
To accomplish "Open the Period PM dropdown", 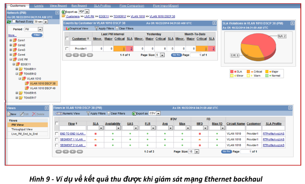I will 40,29.
